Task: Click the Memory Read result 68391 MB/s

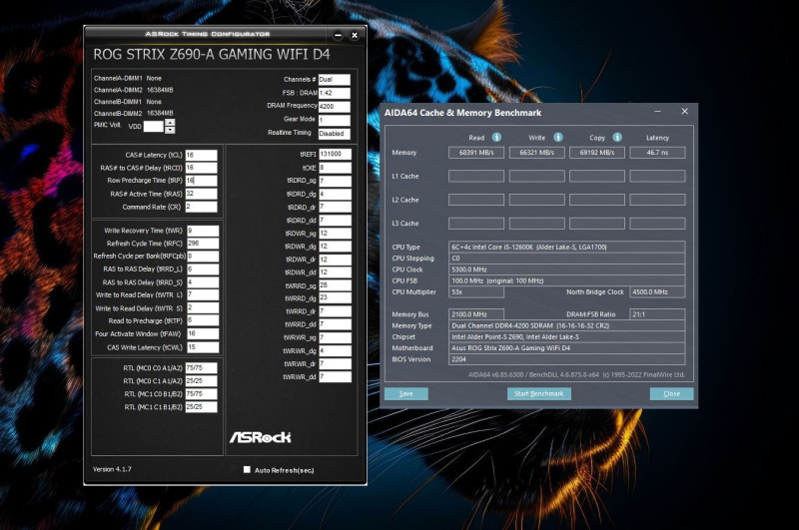Action: click(x=476, y=153)
